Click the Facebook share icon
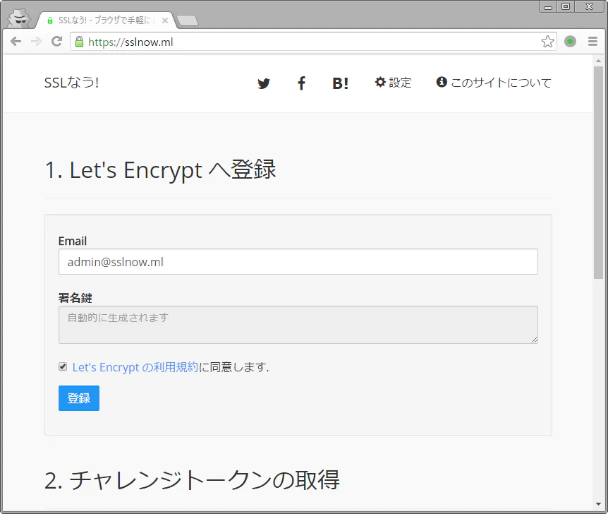The image size is (608, 514). (x=301, y=83)
